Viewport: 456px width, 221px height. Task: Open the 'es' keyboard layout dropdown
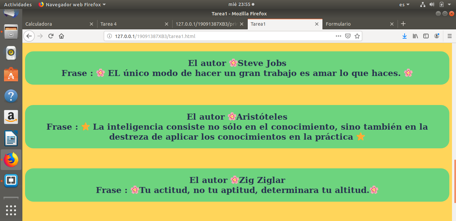[x=404, y=4]
